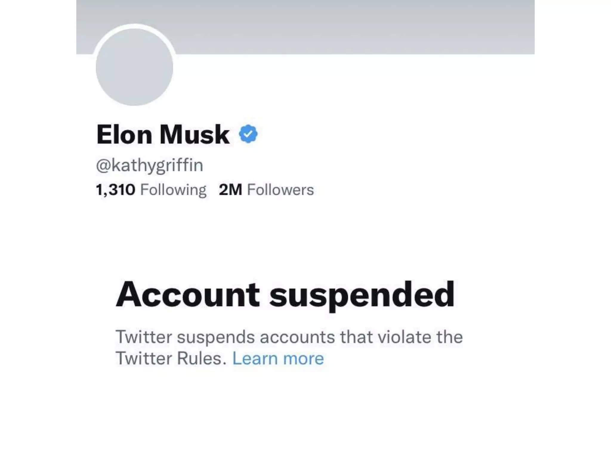611x458 pixels.
Task: Click the word "Elon" in profile name
Action: tap(124, 135)
